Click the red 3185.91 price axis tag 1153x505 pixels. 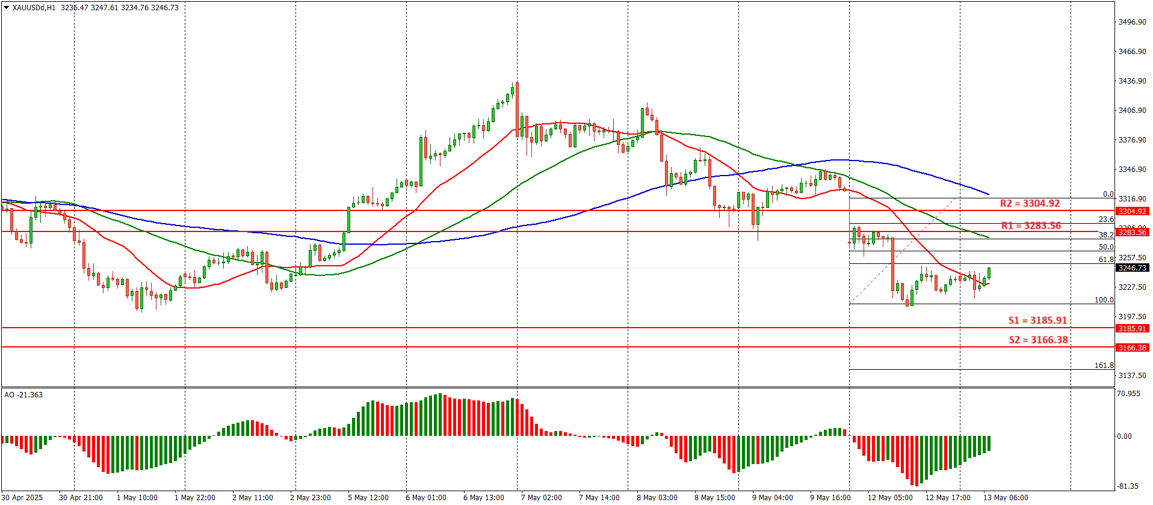pyautogui.click(x=1132, y=328)
